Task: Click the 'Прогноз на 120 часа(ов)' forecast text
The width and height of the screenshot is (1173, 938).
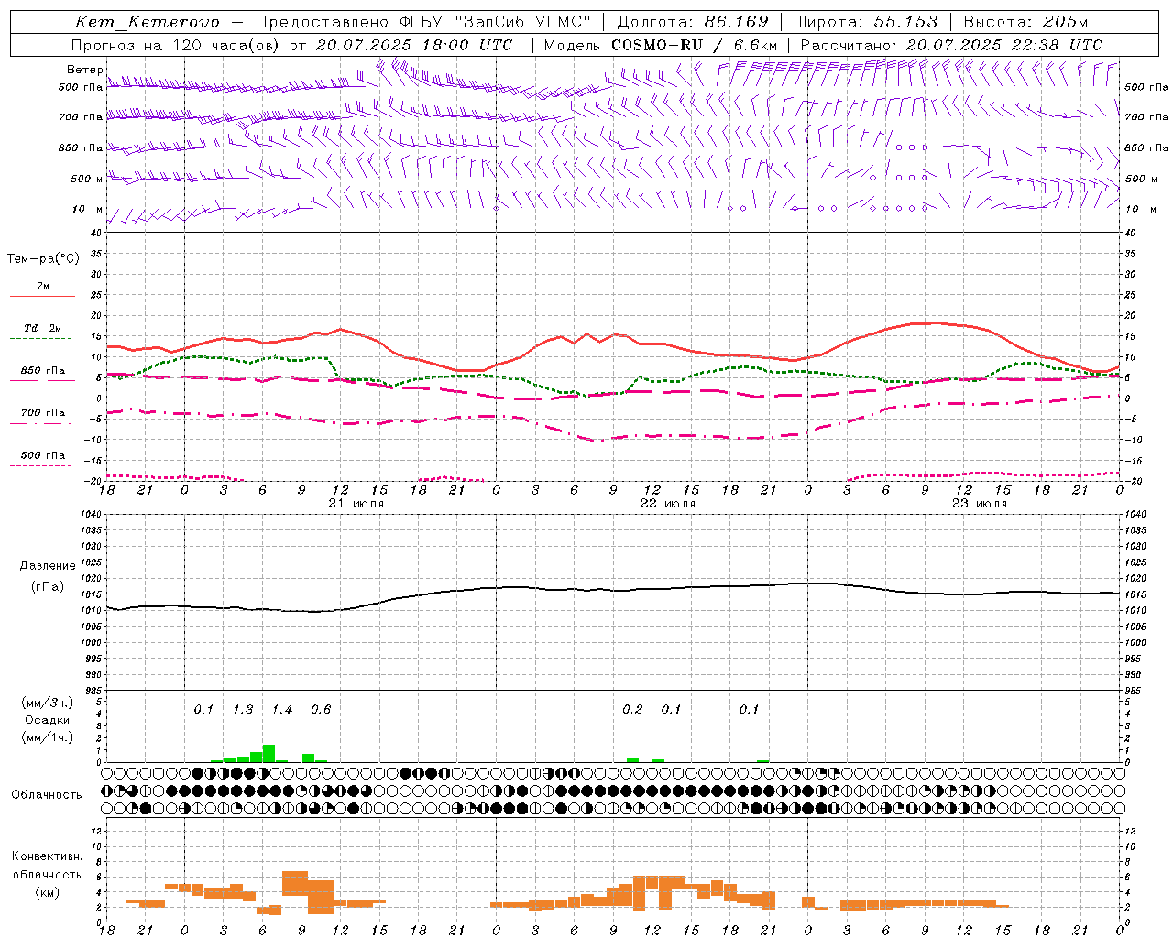Action: point(175,45)
